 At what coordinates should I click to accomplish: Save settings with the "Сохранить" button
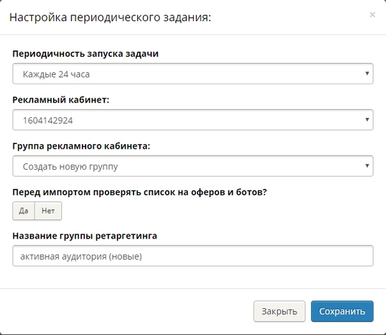point(342,311)
